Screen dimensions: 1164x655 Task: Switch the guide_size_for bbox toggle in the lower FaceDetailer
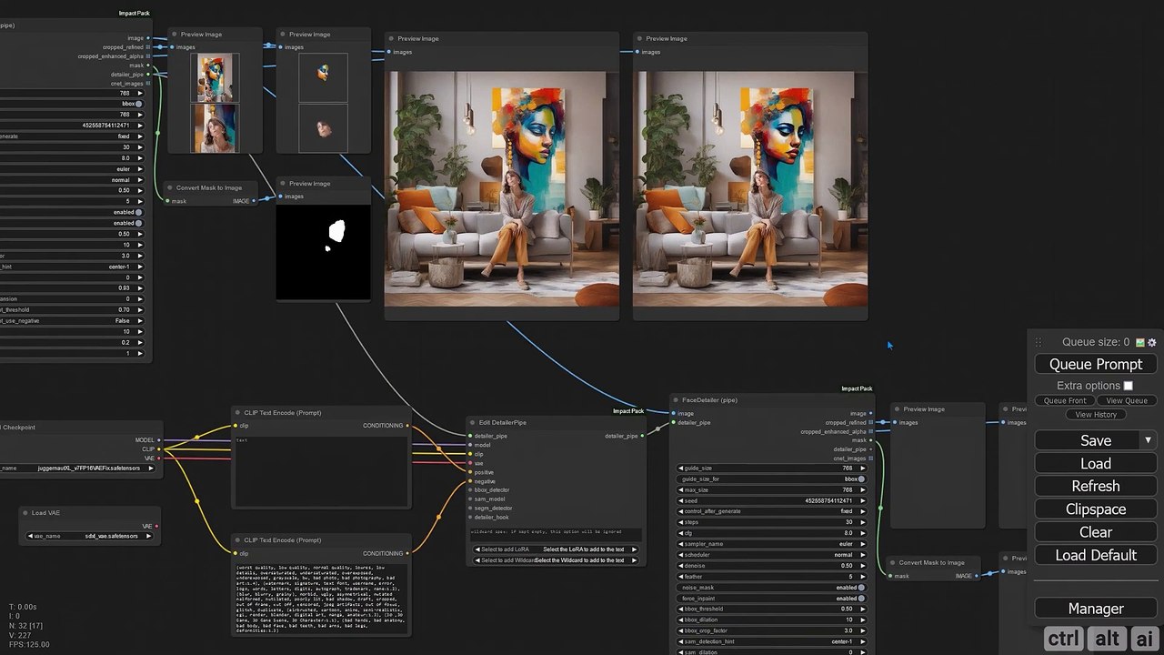point(861,479)
